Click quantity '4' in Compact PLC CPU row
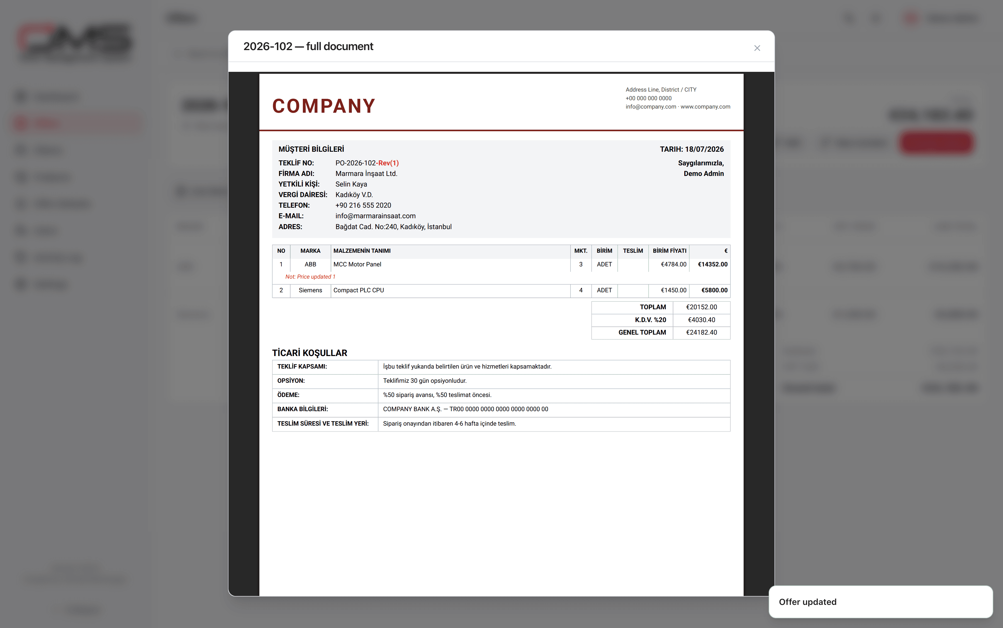1003x628 pixels. [x=580, y=290]
